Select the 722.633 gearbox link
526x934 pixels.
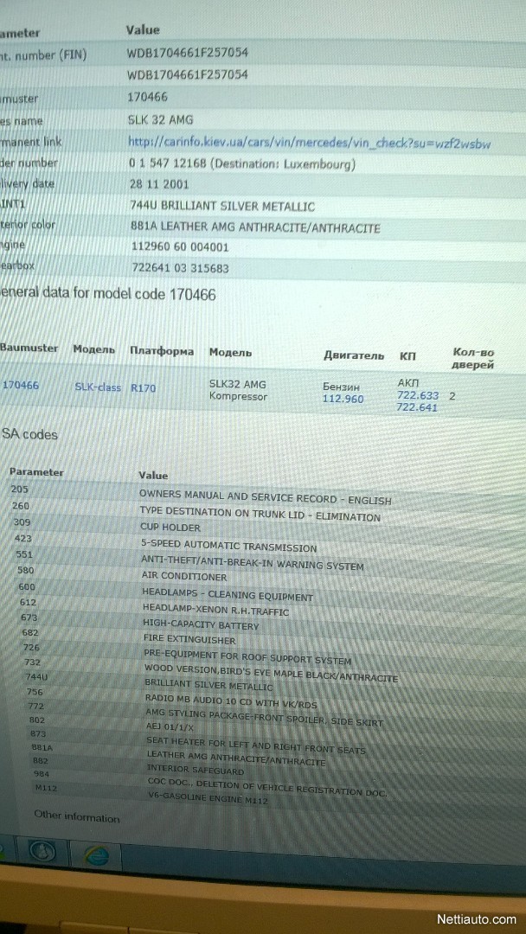(417, 395)
